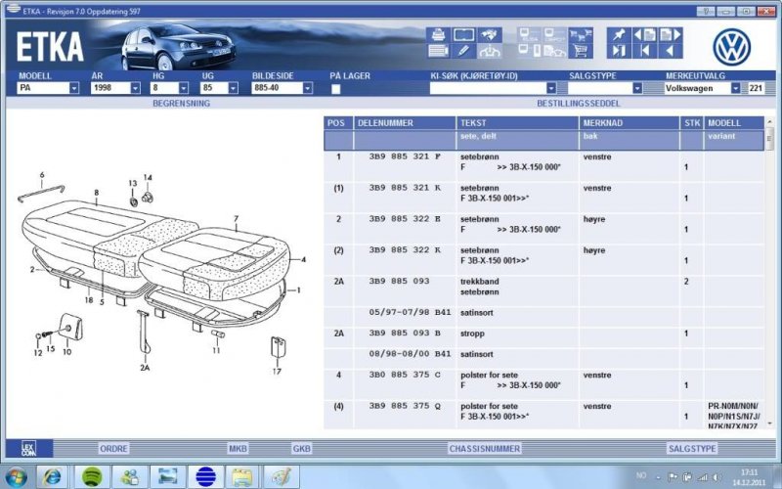The height and width of the screenshot is (489, 782).
Task: Click the Volkswagen logo
Action: (x=731, y=45)
